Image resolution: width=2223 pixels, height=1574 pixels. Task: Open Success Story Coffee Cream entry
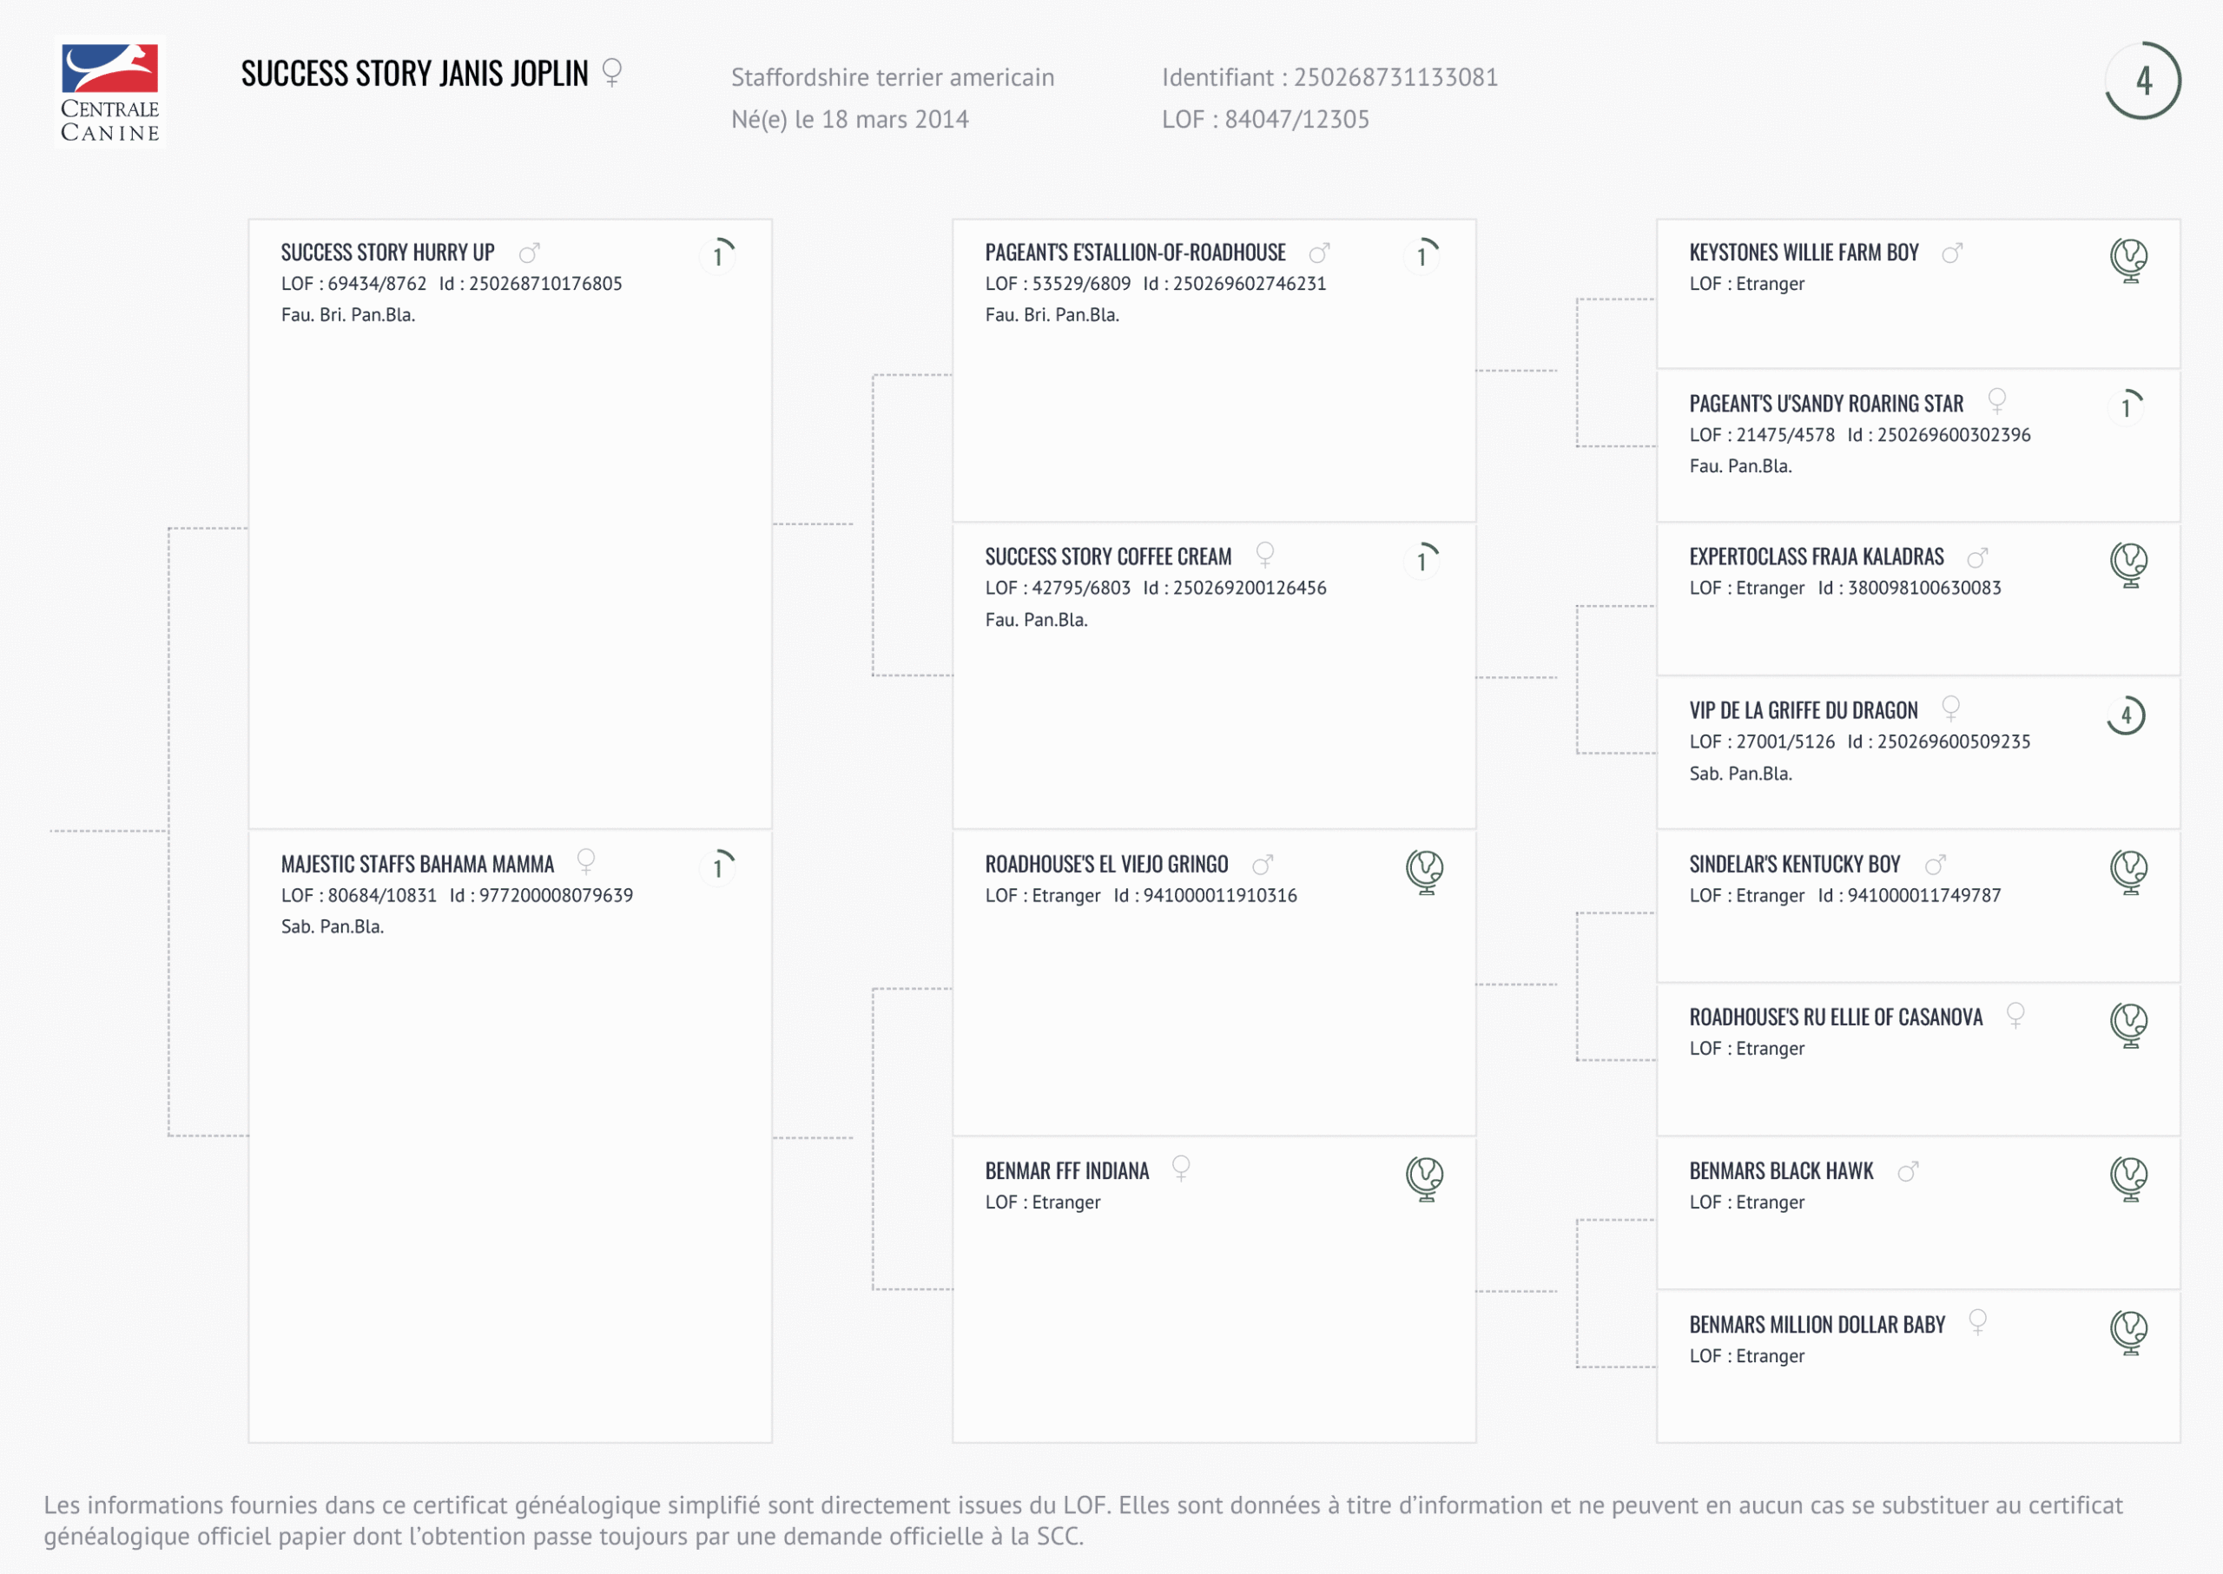(x=1108, y=557)
